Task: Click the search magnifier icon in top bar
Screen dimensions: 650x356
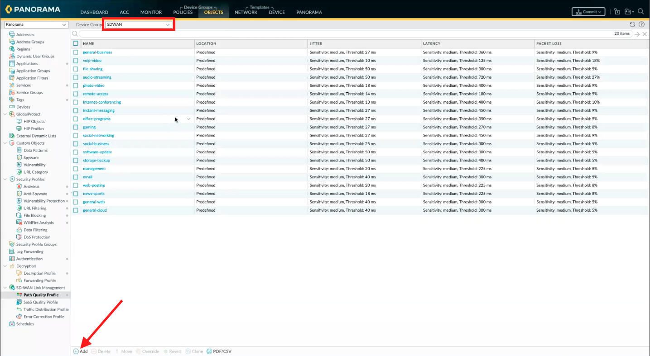Action: 641,12
